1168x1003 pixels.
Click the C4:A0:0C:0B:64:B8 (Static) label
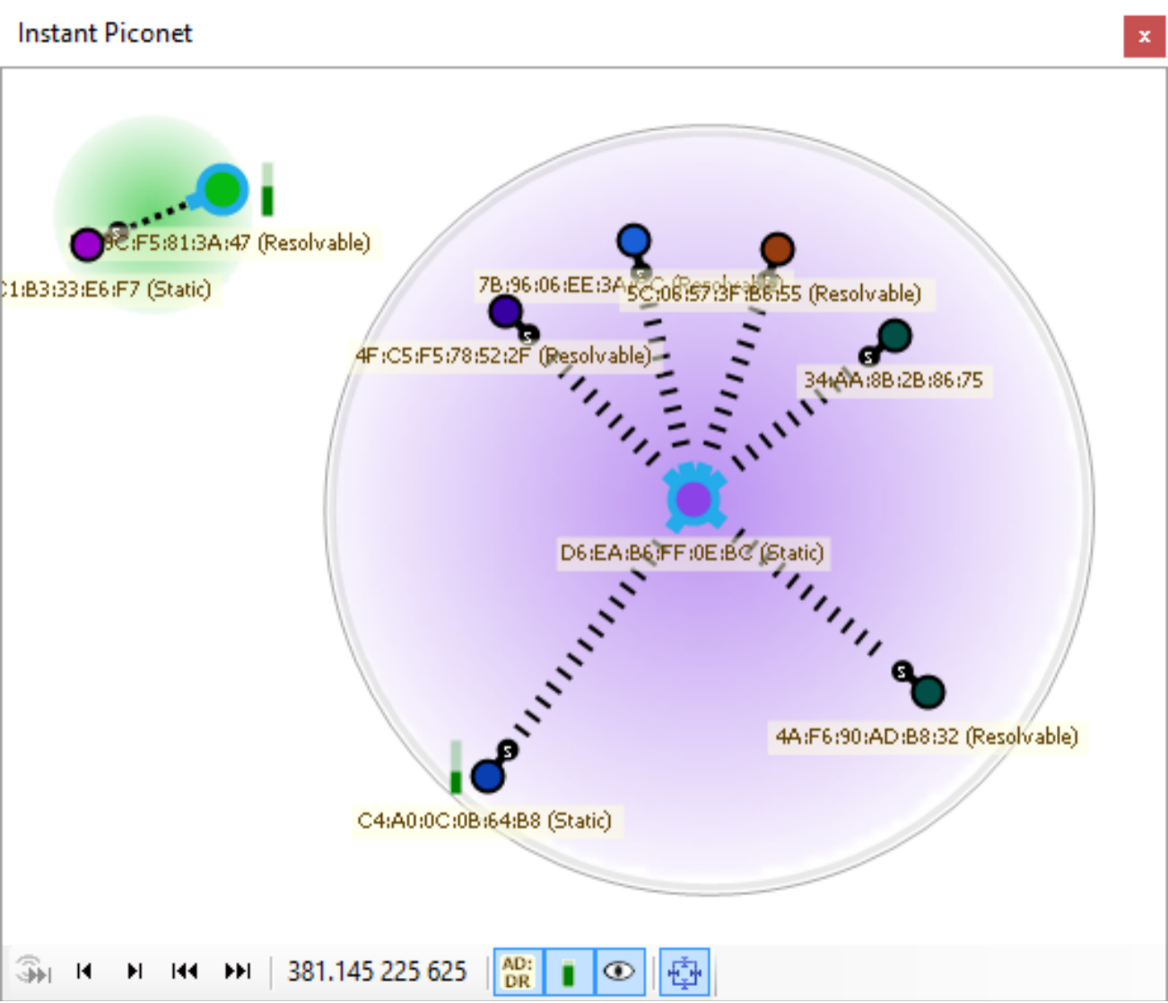(484, 821)
